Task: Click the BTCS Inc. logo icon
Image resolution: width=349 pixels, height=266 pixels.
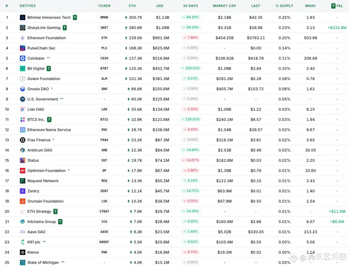Action: (x=23, y=120)
